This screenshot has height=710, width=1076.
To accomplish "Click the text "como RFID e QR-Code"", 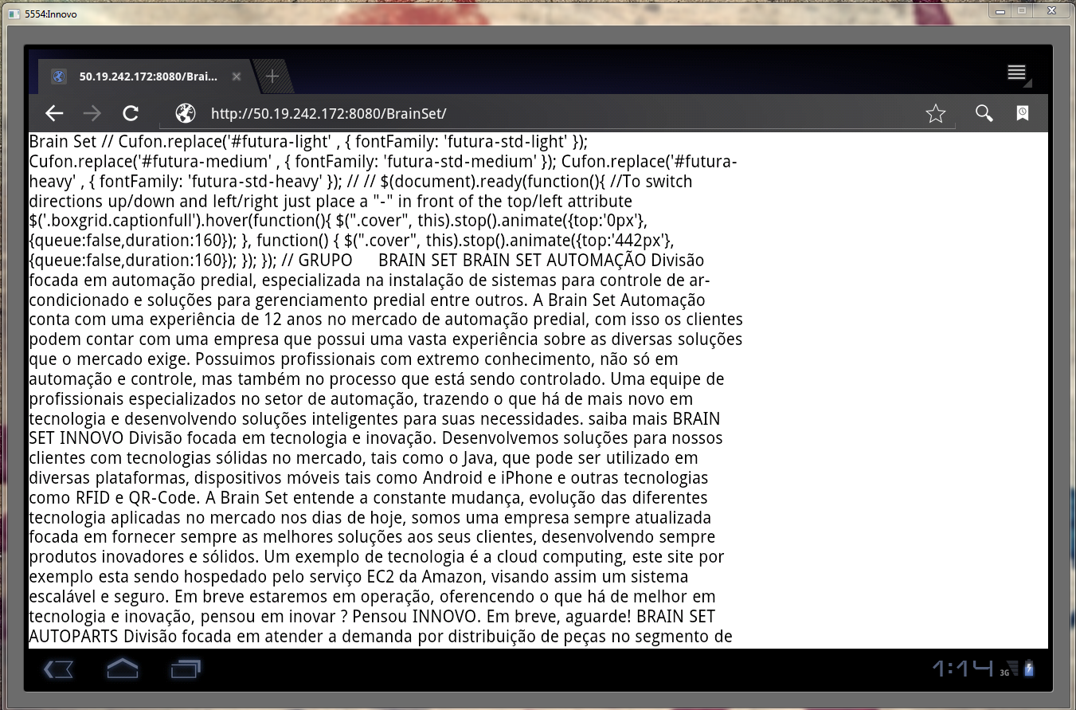I will (x=115, y=498).
